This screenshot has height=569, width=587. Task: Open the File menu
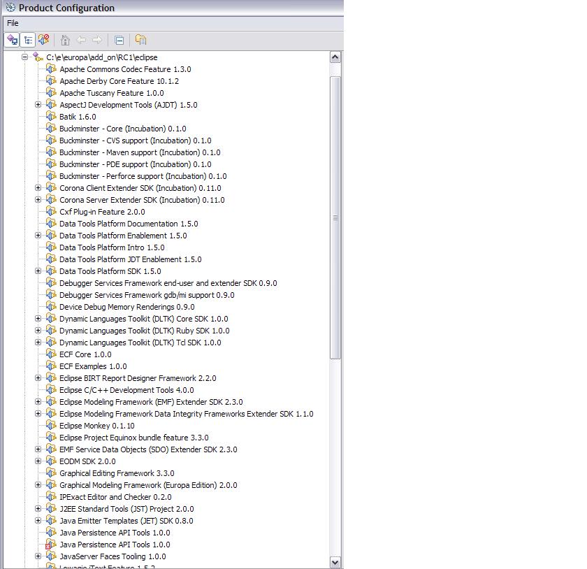pos(13,23)
